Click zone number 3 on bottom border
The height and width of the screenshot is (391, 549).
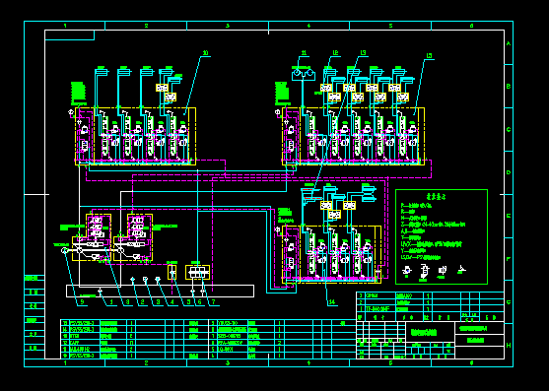pyautogui.click(x=228, y=363)
